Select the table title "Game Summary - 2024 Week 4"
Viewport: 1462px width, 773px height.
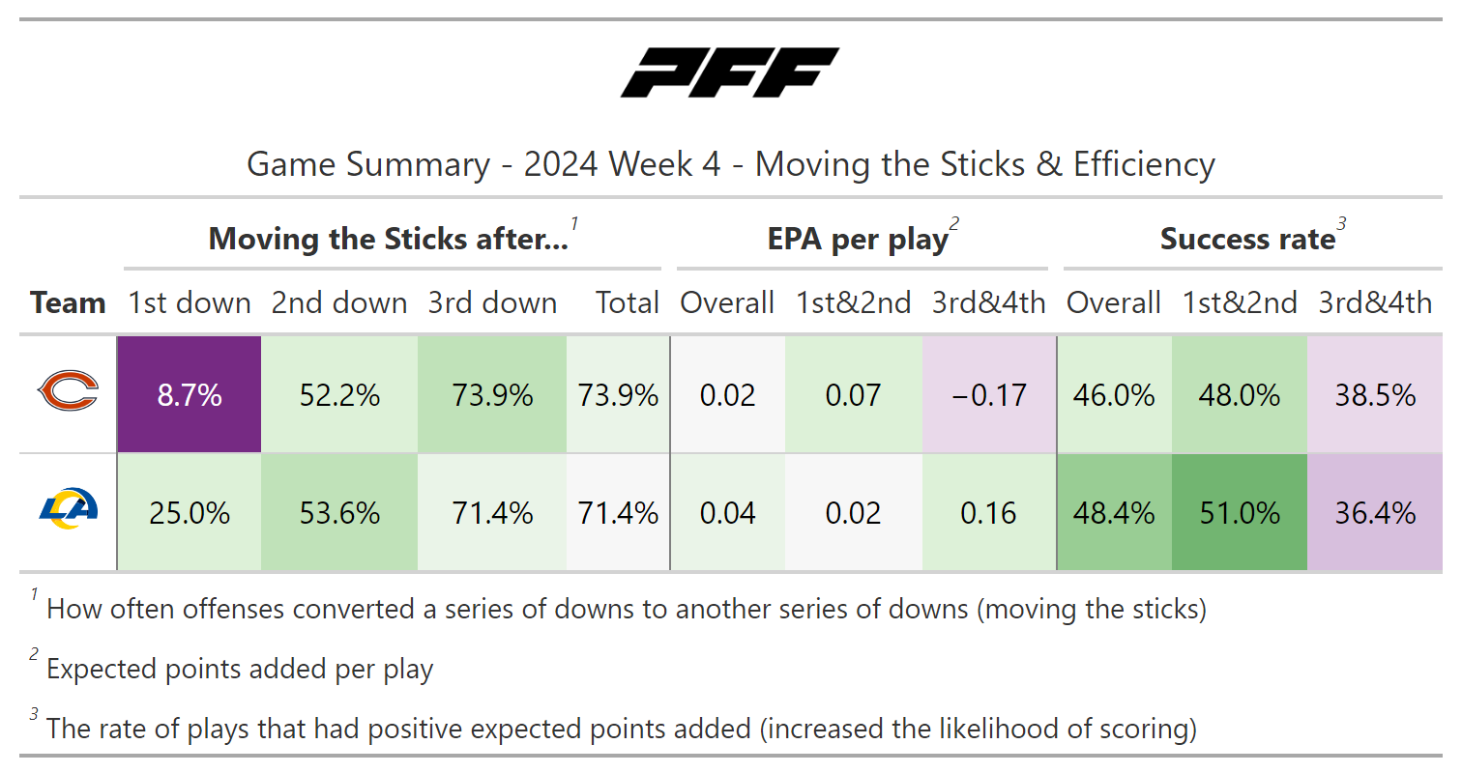730,164
